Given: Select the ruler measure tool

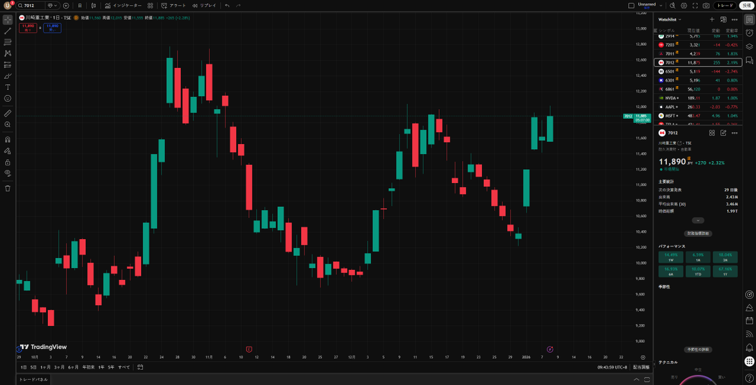Looking at the screenshot, I should (x=8, y=113).
